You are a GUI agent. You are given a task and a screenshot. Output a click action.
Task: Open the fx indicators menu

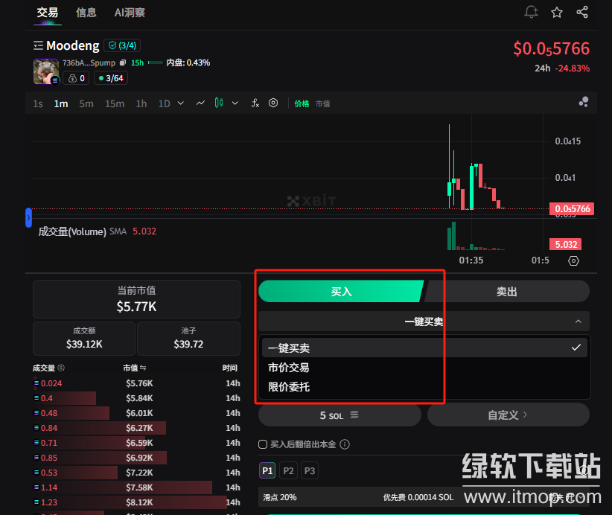pos(255,103)
